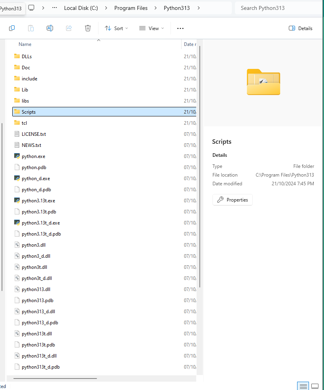Select python313t_d.dll file name
The height and width of the screenshot is (390, 324).
point(39,356)
